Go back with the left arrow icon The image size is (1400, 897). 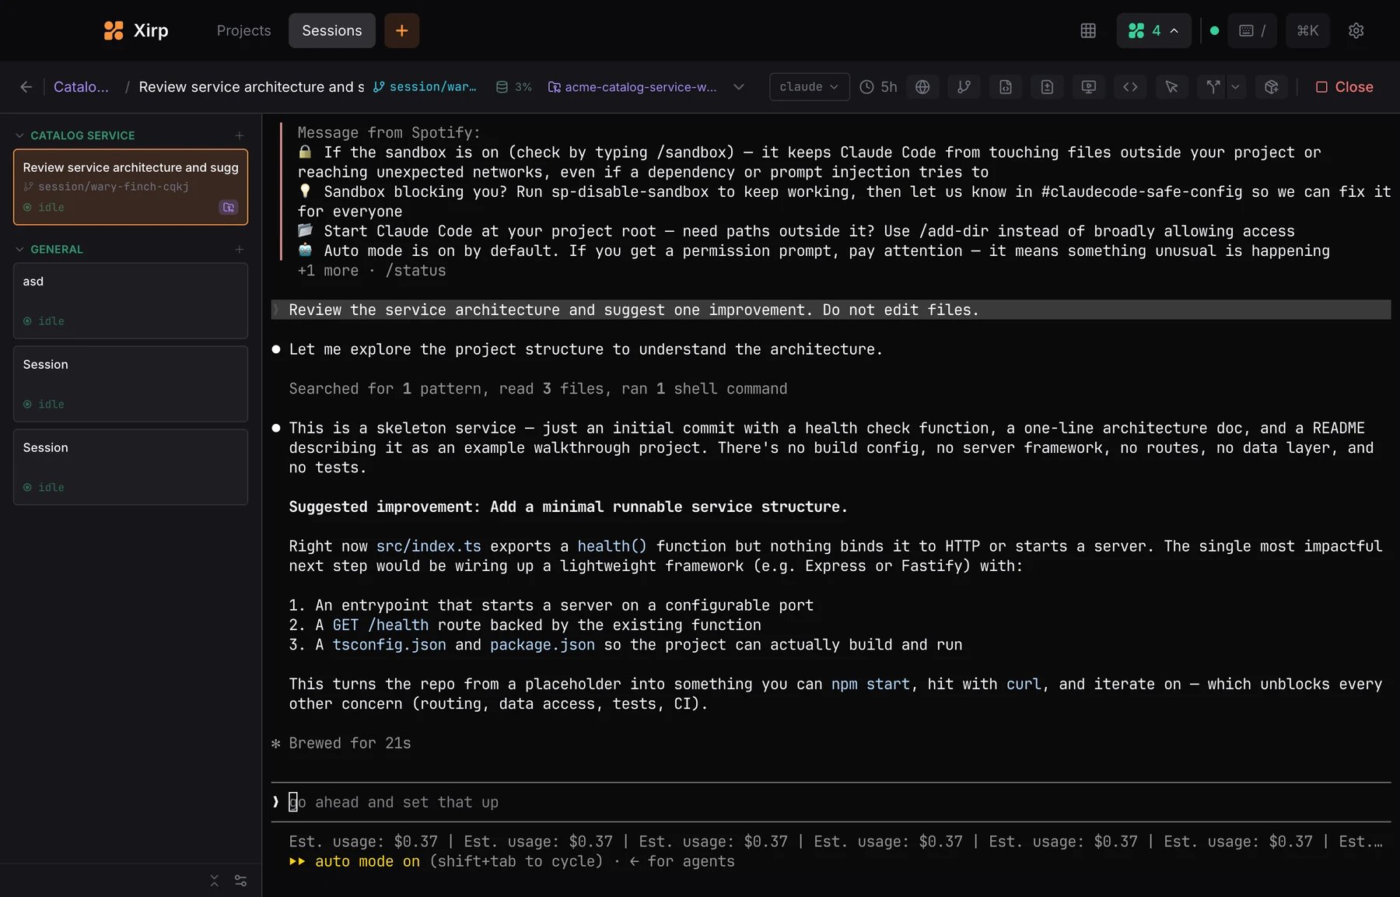(x=26, y=87)
